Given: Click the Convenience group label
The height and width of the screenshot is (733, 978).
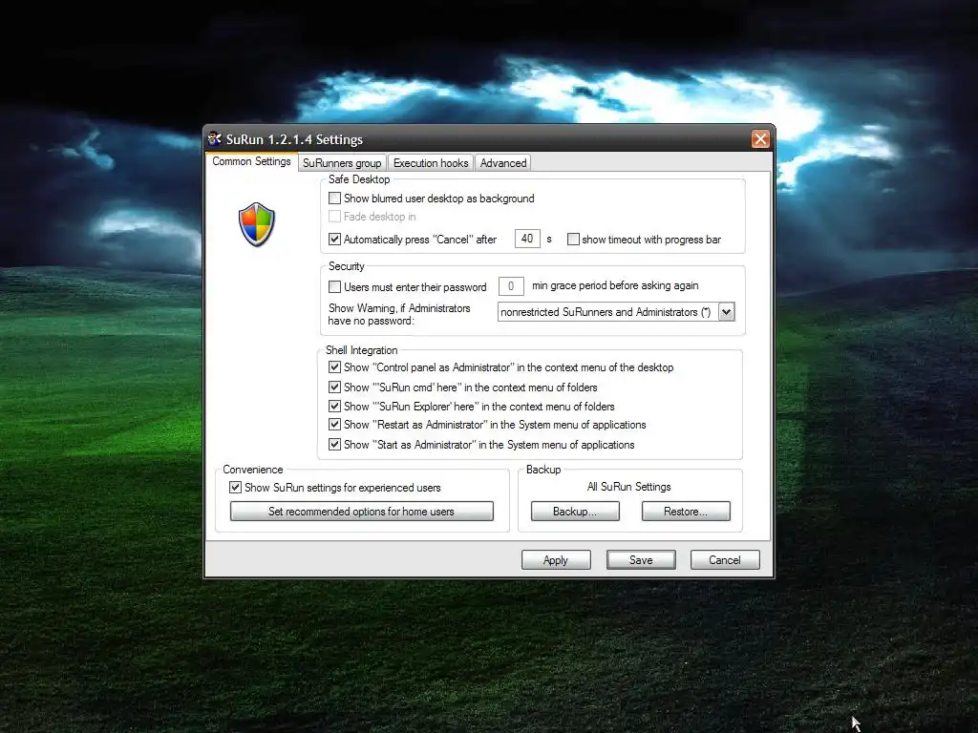Looking at the screenshot, I should coord(252,470).
